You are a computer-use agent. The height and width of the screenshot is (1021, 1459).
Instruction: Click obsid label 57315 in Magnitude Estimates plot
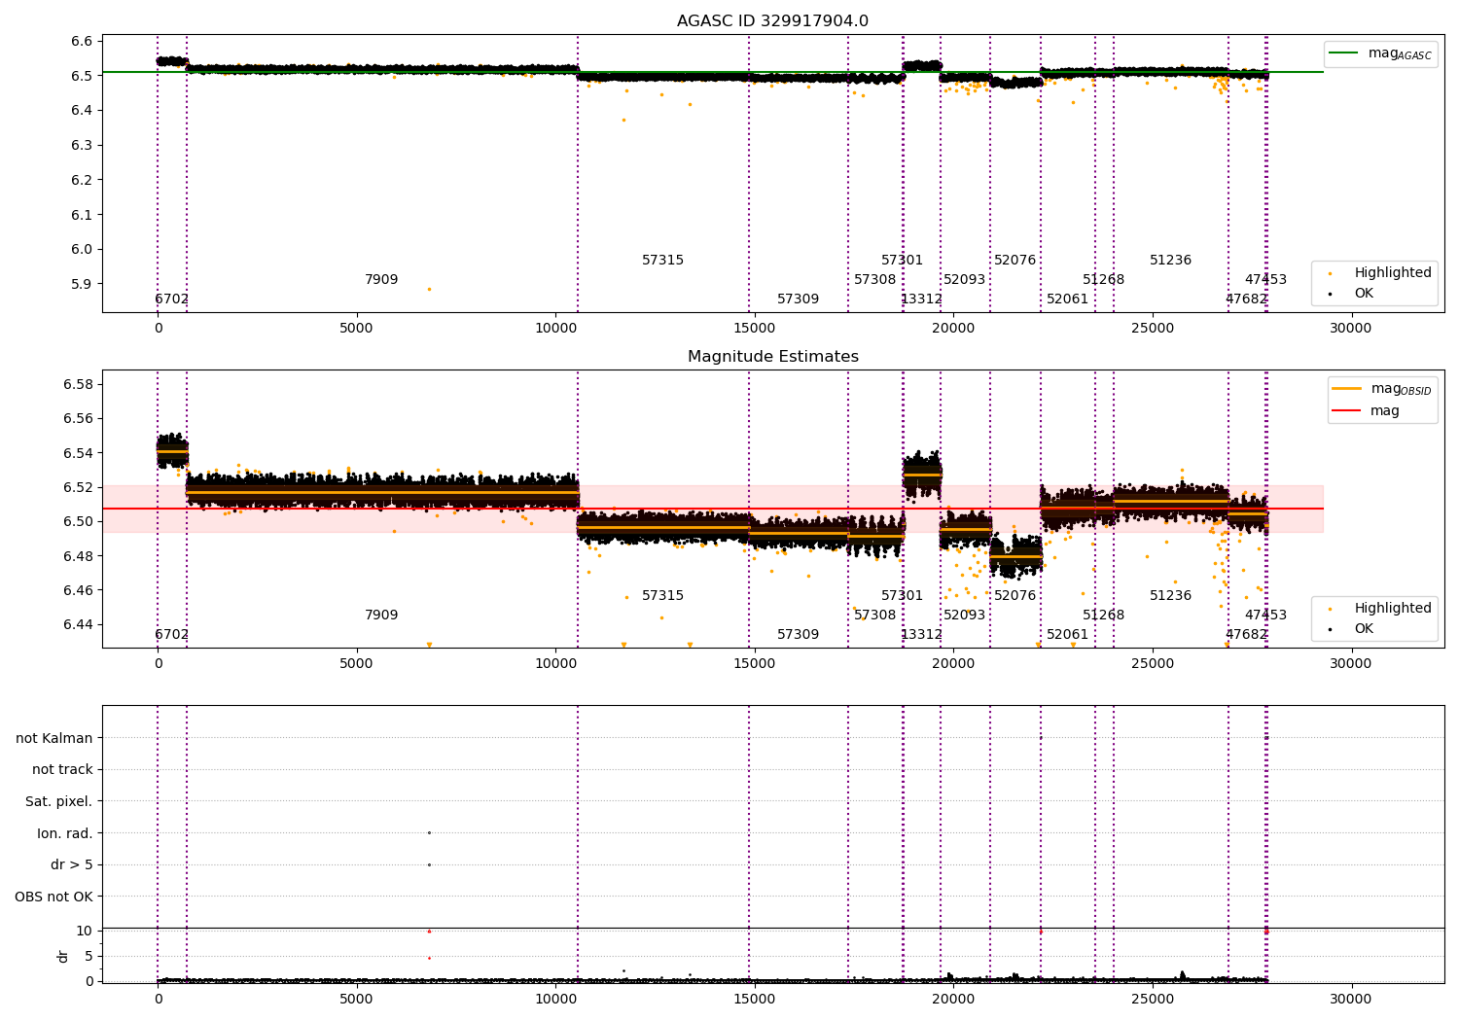pyautogui.click(x=662, y=596)
